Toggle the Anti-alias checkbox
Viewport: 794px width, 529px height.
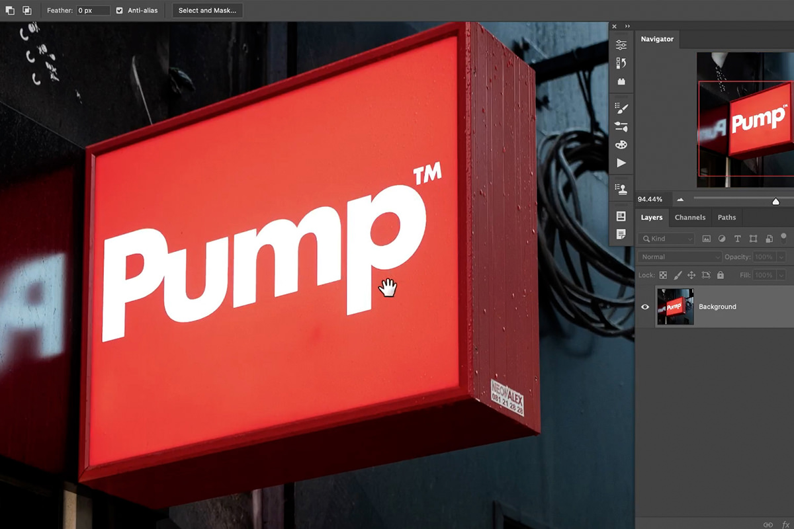(119, 11)
